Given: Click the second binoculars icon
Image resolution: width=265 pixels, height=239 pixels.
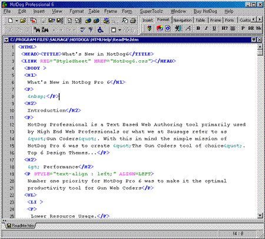Looking at the screenshot, I should pyautogui.click(x=45, y=30).
